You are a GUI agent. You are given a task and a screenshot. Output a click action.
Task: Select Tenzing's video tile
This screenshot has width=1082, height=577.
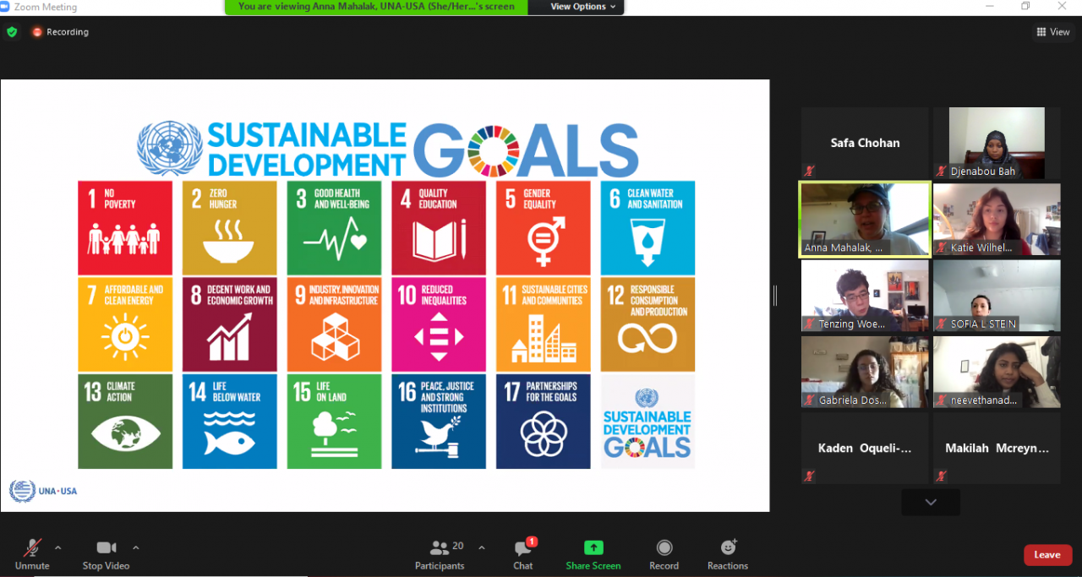pos(865,296)
